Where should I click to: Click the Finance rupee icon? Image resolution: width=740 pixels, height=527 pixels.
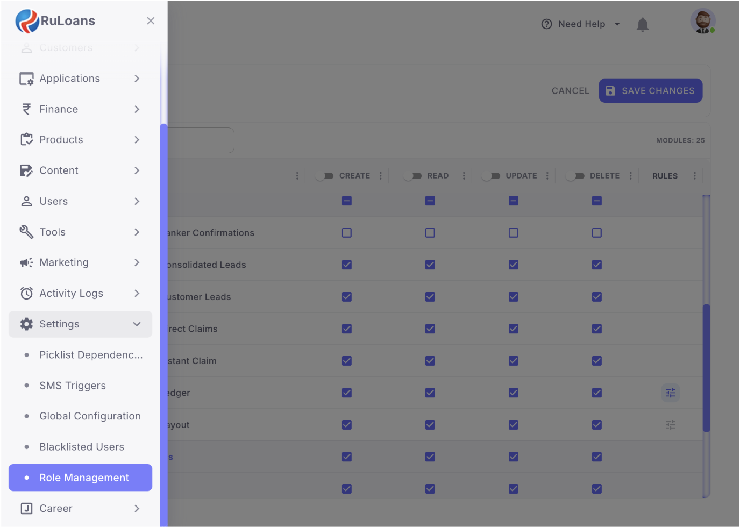[x=26, y=109]
